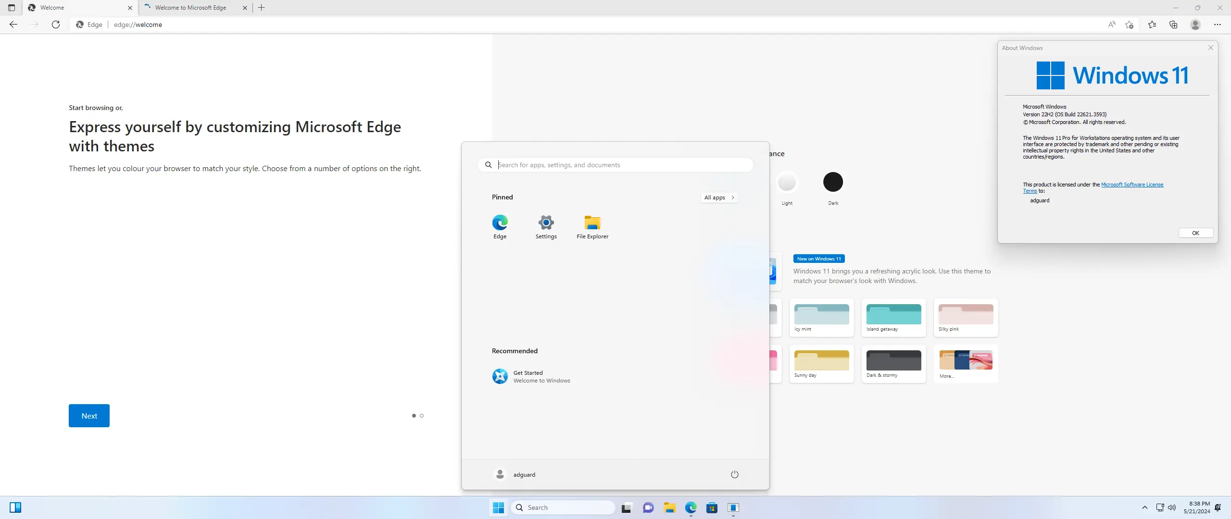Open the Read aloud icon in address bar
The width and height of the screenshot is (1231, 519).
coord(1111,25)
